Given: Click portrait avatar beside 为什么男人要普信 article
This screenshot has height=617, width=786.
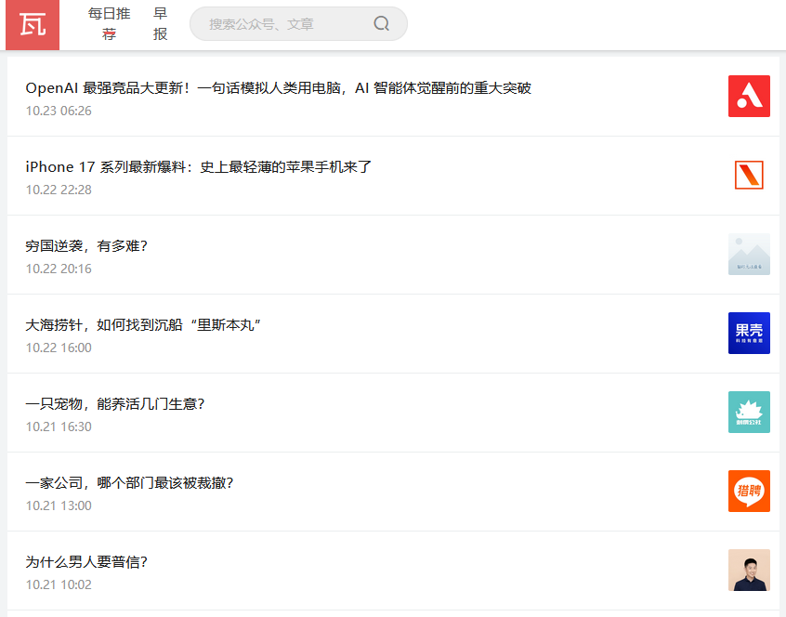Looking at the screenshot, I should click(749, 570).
